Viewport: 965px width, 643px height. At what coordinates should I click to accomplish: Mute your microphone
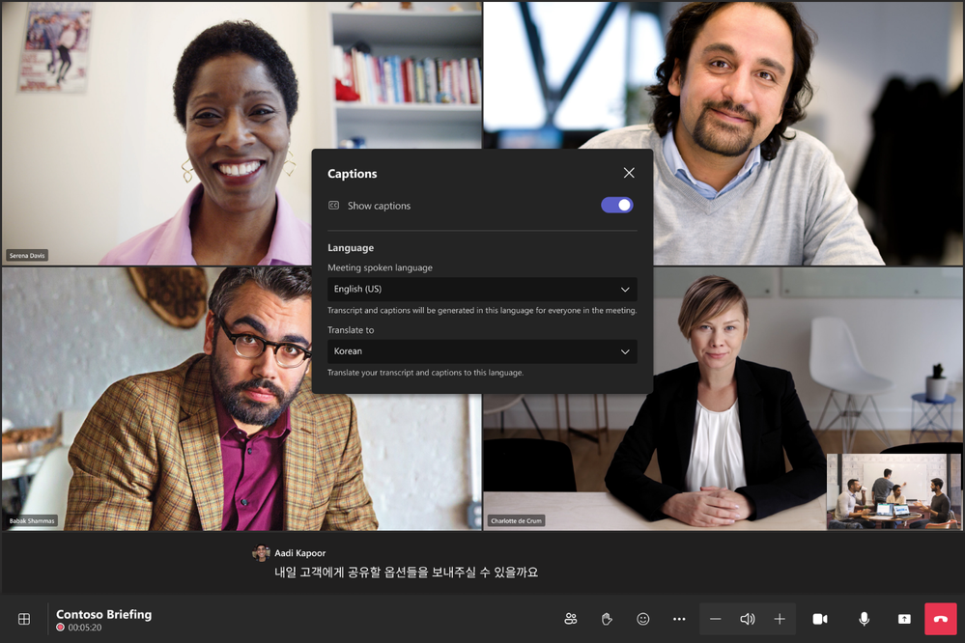pos(863,619)
